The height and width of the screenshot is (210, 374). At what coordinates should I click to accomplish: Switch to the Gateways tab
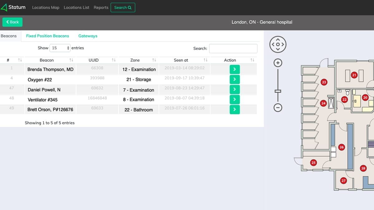[x=88, y=36]
